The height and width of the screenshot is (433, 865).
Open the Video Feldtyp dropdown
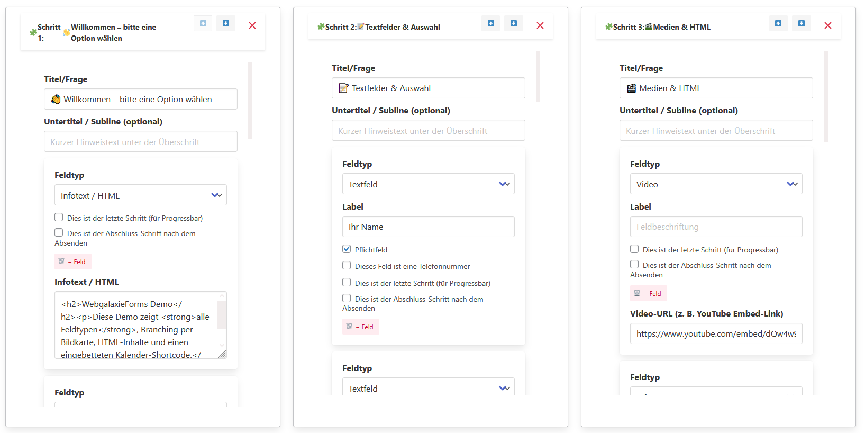pos(716,184)
